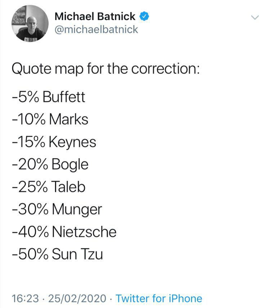Screen dimensions: 269x308
Task: Select the '-10% Marks' line
Action: (50, 120)
